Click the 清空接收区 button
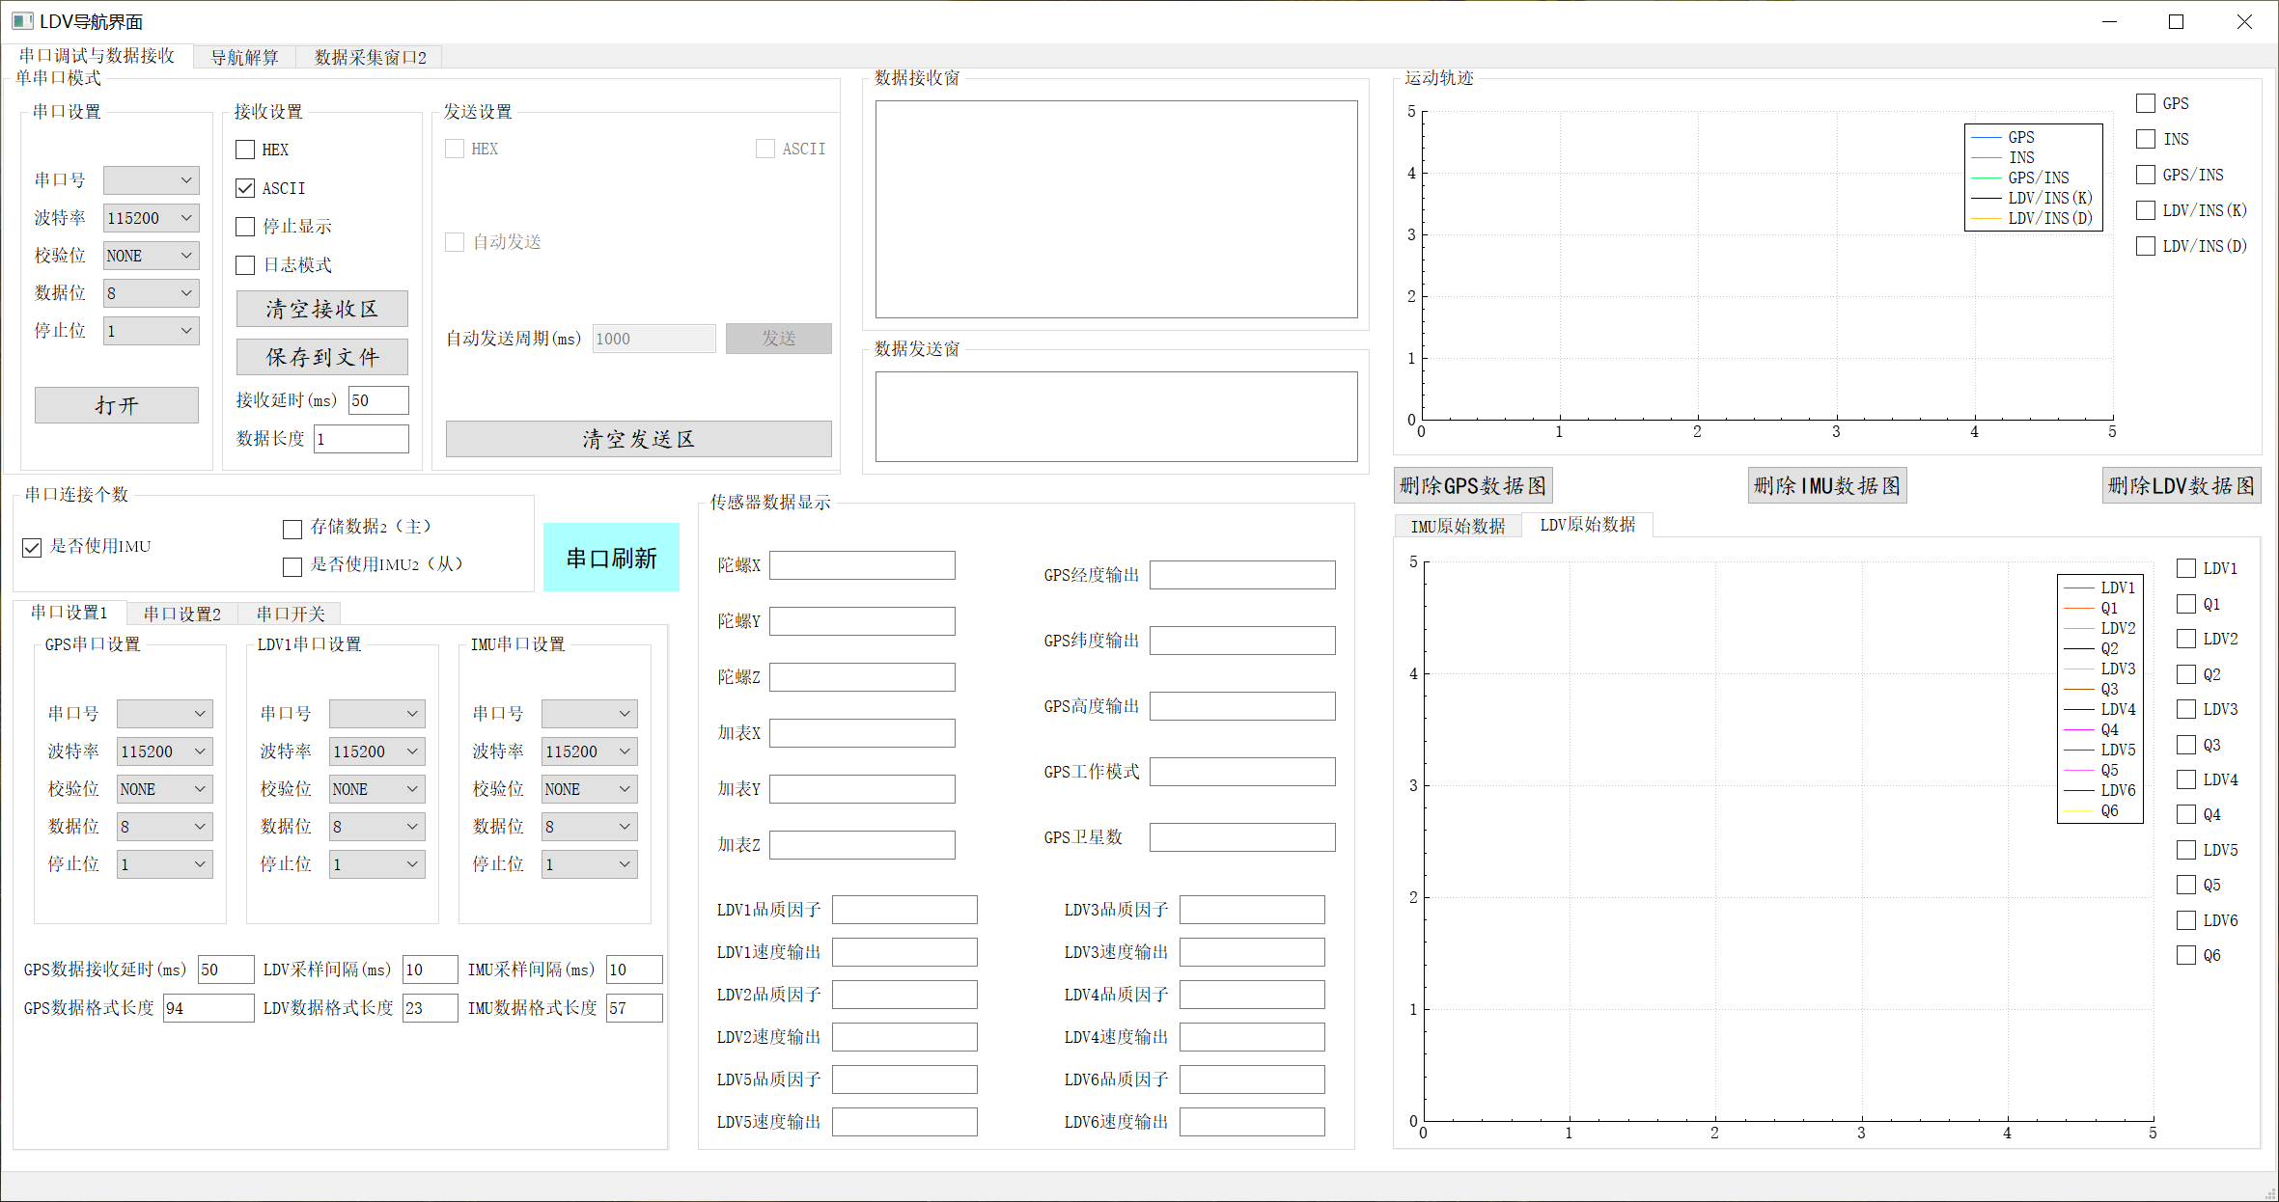This screenshot has height=1202, width=2279. 321,309
